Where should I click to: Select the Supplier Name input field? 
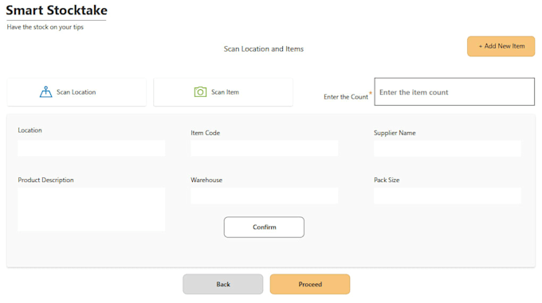(x=447, y=148)
